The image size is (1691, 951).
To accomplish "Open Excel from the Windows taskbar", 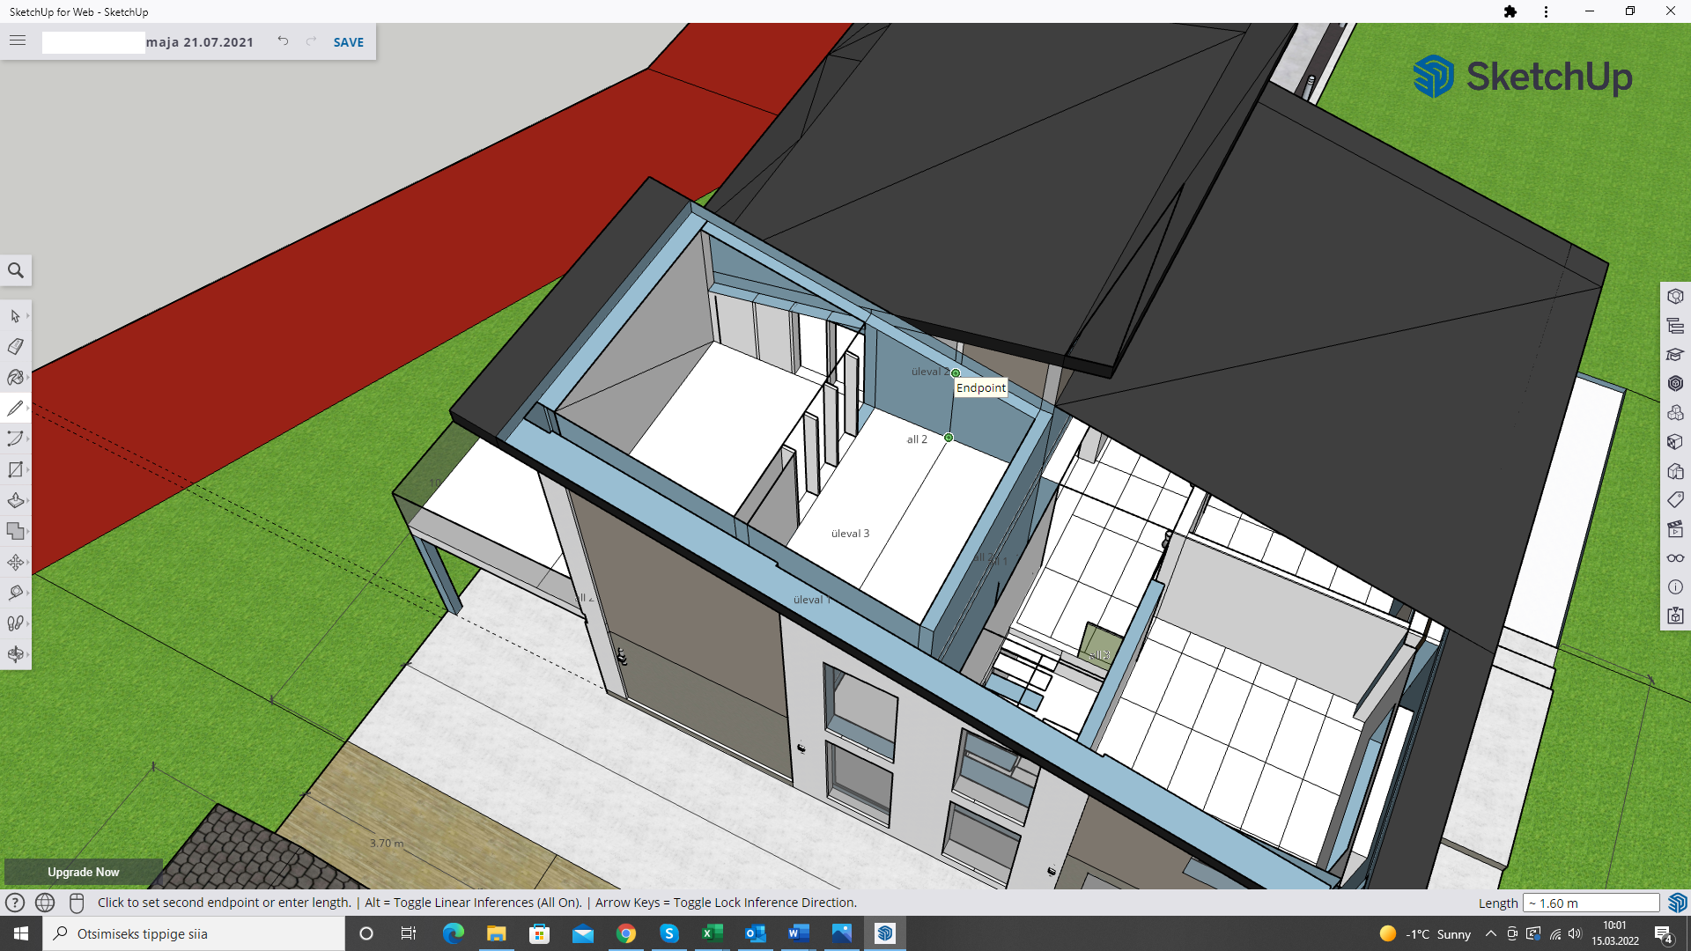I will point(712,933).
